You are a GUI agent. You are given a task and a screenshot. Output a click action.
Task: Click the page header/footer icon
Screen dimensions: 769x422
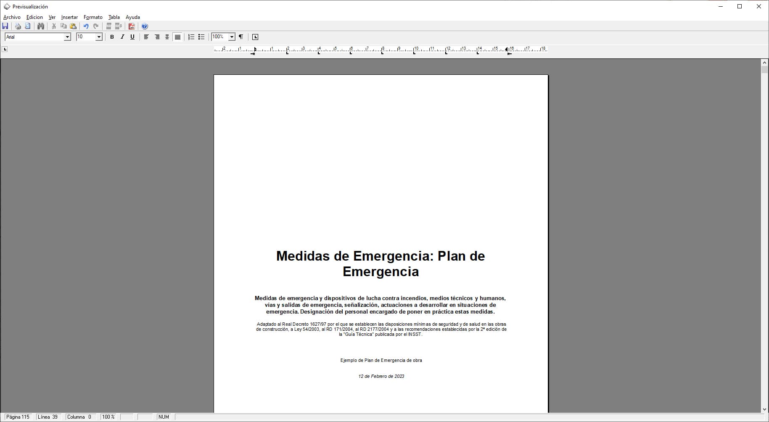tap(109, 26)
